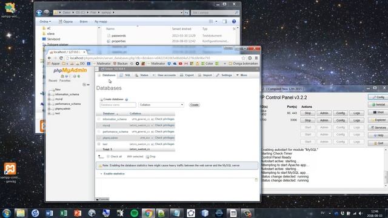Open Word from the taskbar
Screen dimensions: 388x218
pos(49,213)
